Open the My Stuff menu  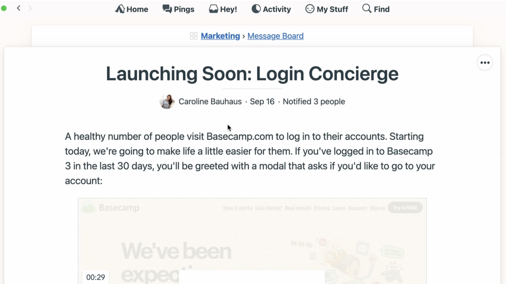coord(327,9)
